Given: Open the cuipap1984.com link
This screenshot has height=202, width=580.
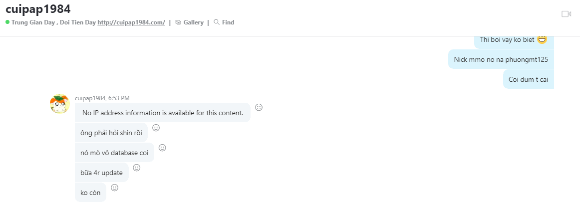Looking at the screenshot, I should 131,22.
